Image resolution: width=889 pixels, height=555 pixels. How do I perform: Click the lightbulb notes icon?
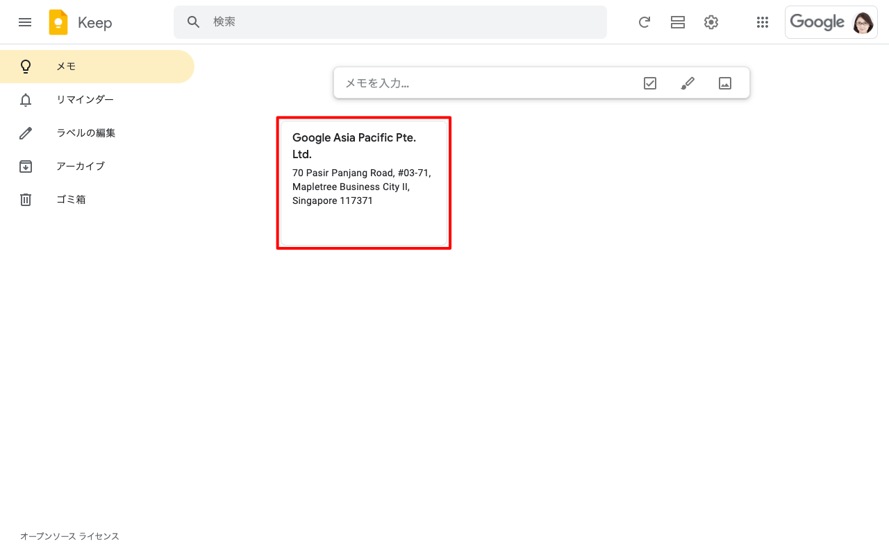pos(26,67)
